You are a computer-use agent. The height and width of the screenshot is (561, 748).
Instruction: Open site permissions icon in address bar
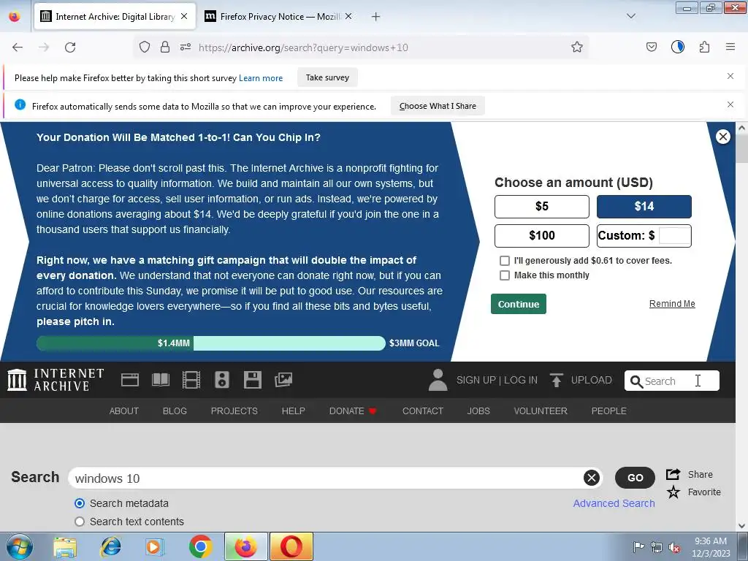(x=186, y=47)
